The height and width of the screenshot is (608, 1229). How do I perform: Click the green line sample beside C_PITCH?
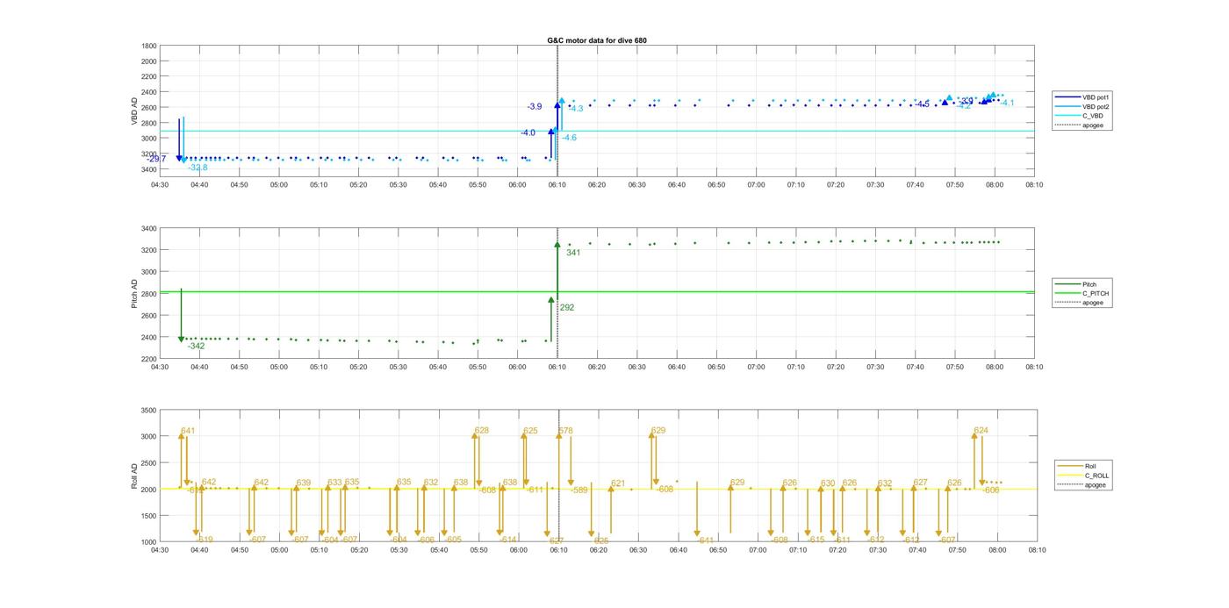click(1067, 294)
